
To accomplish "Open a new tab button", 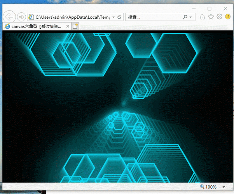I will pos(75,26).
